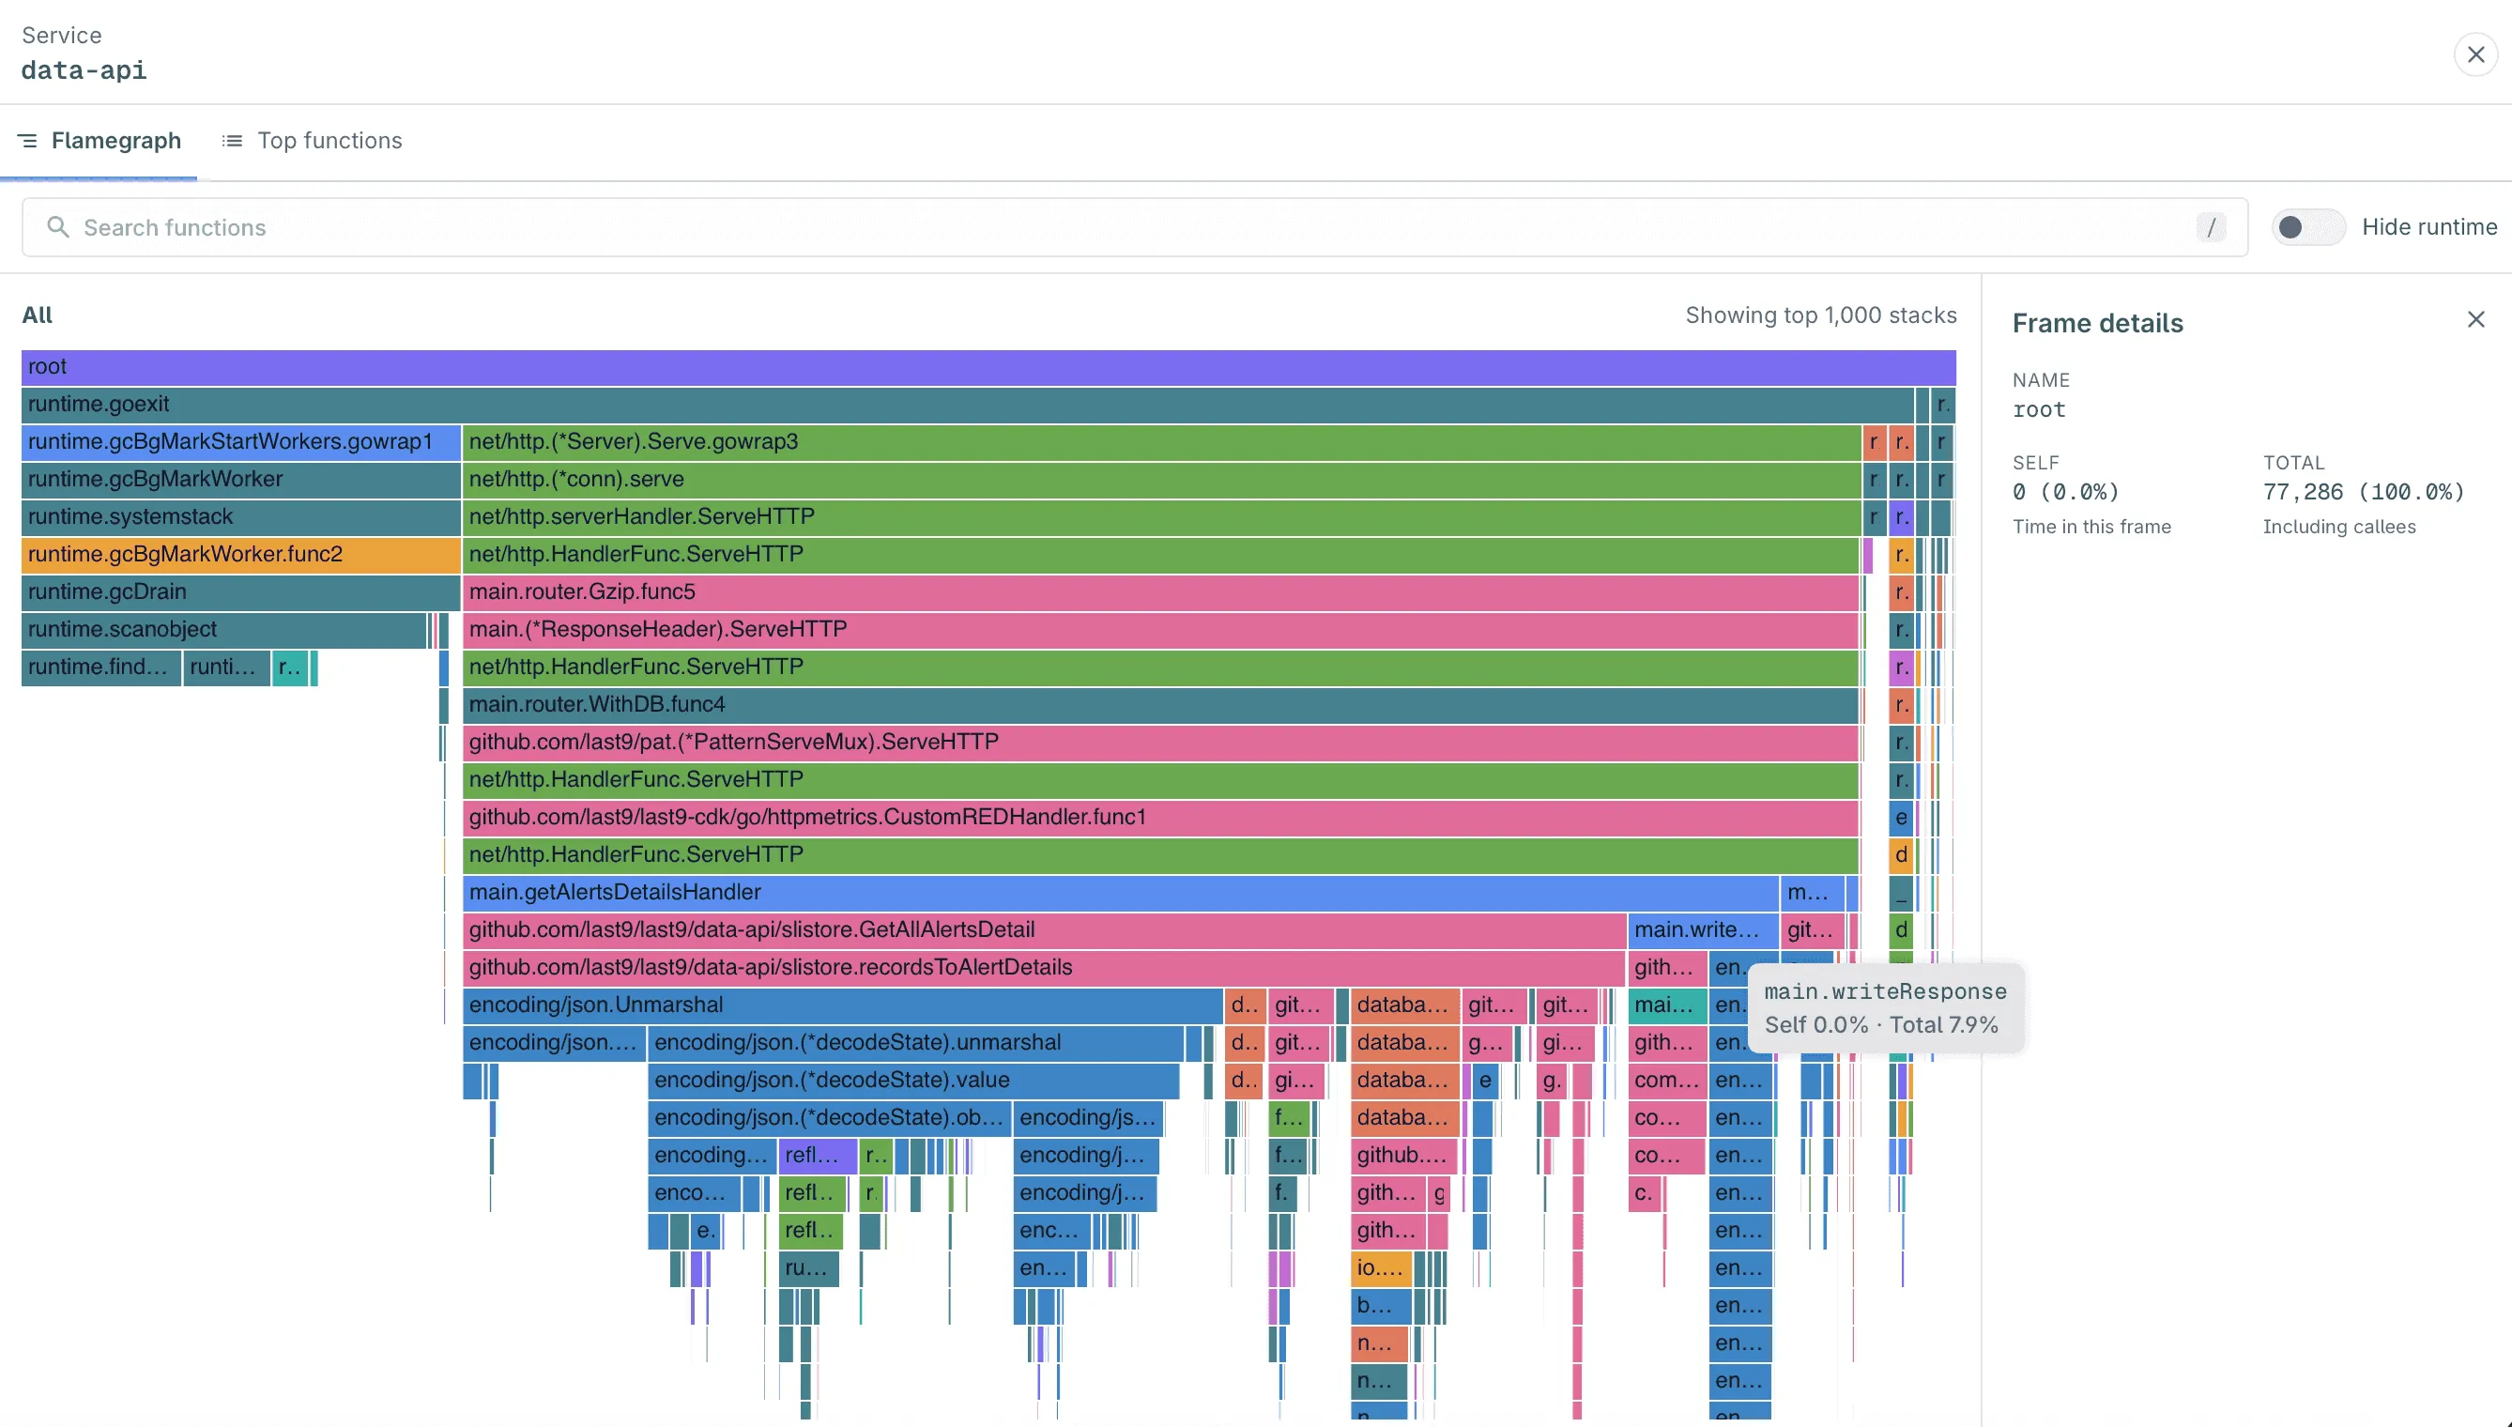Click the 77,286 (100.0%) total value
The image size is (2512, 1427).
[x=2363, y=492]
